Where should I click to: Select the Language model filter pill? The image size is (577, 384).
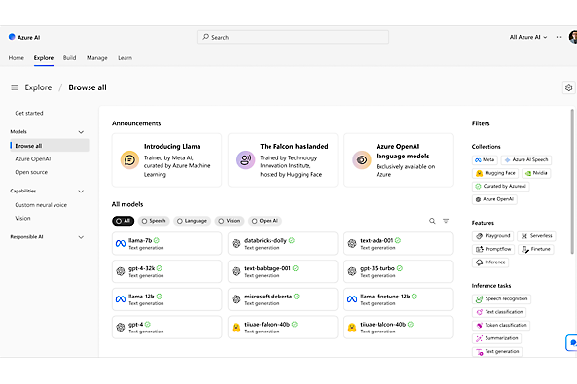tap(192, 221)
